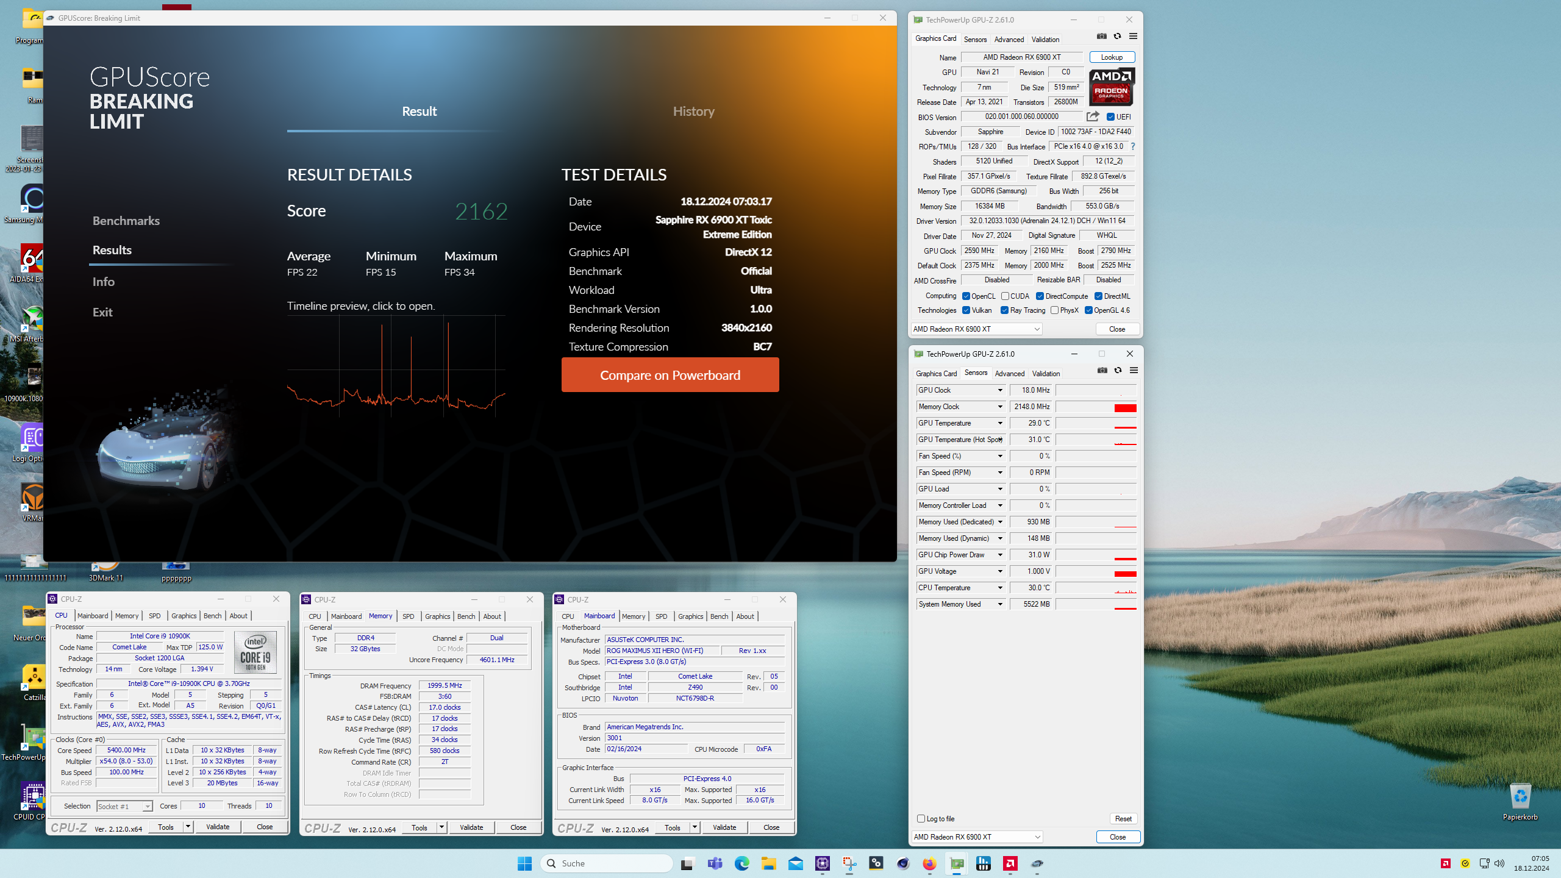Click Close in the CPU-Z Memory window
This screenshot has width=1561, height=878.
[x=518, y=827]
